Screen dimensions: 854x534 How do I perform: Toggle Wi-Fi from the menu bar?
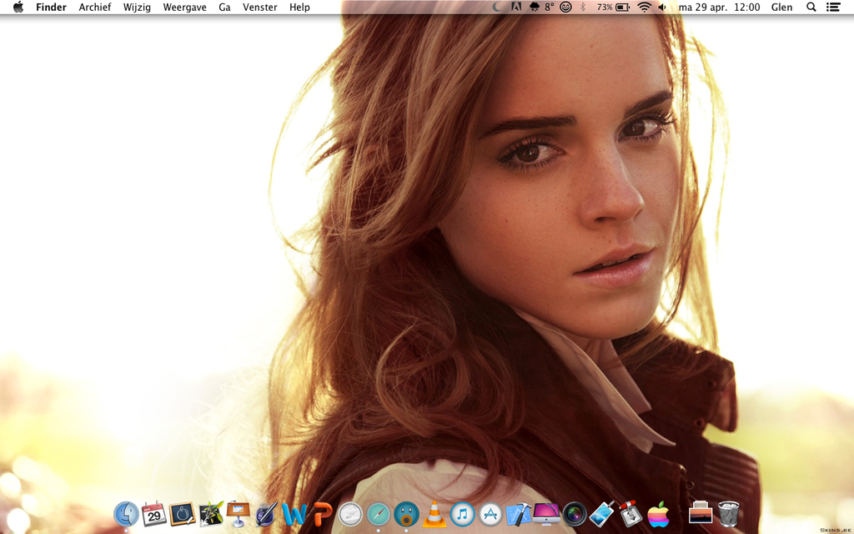pos(644,8)
